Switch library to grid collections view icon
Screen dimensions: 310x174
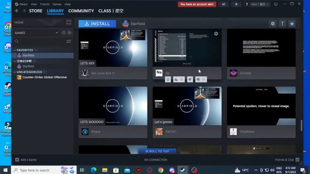[x=69, y=22]
